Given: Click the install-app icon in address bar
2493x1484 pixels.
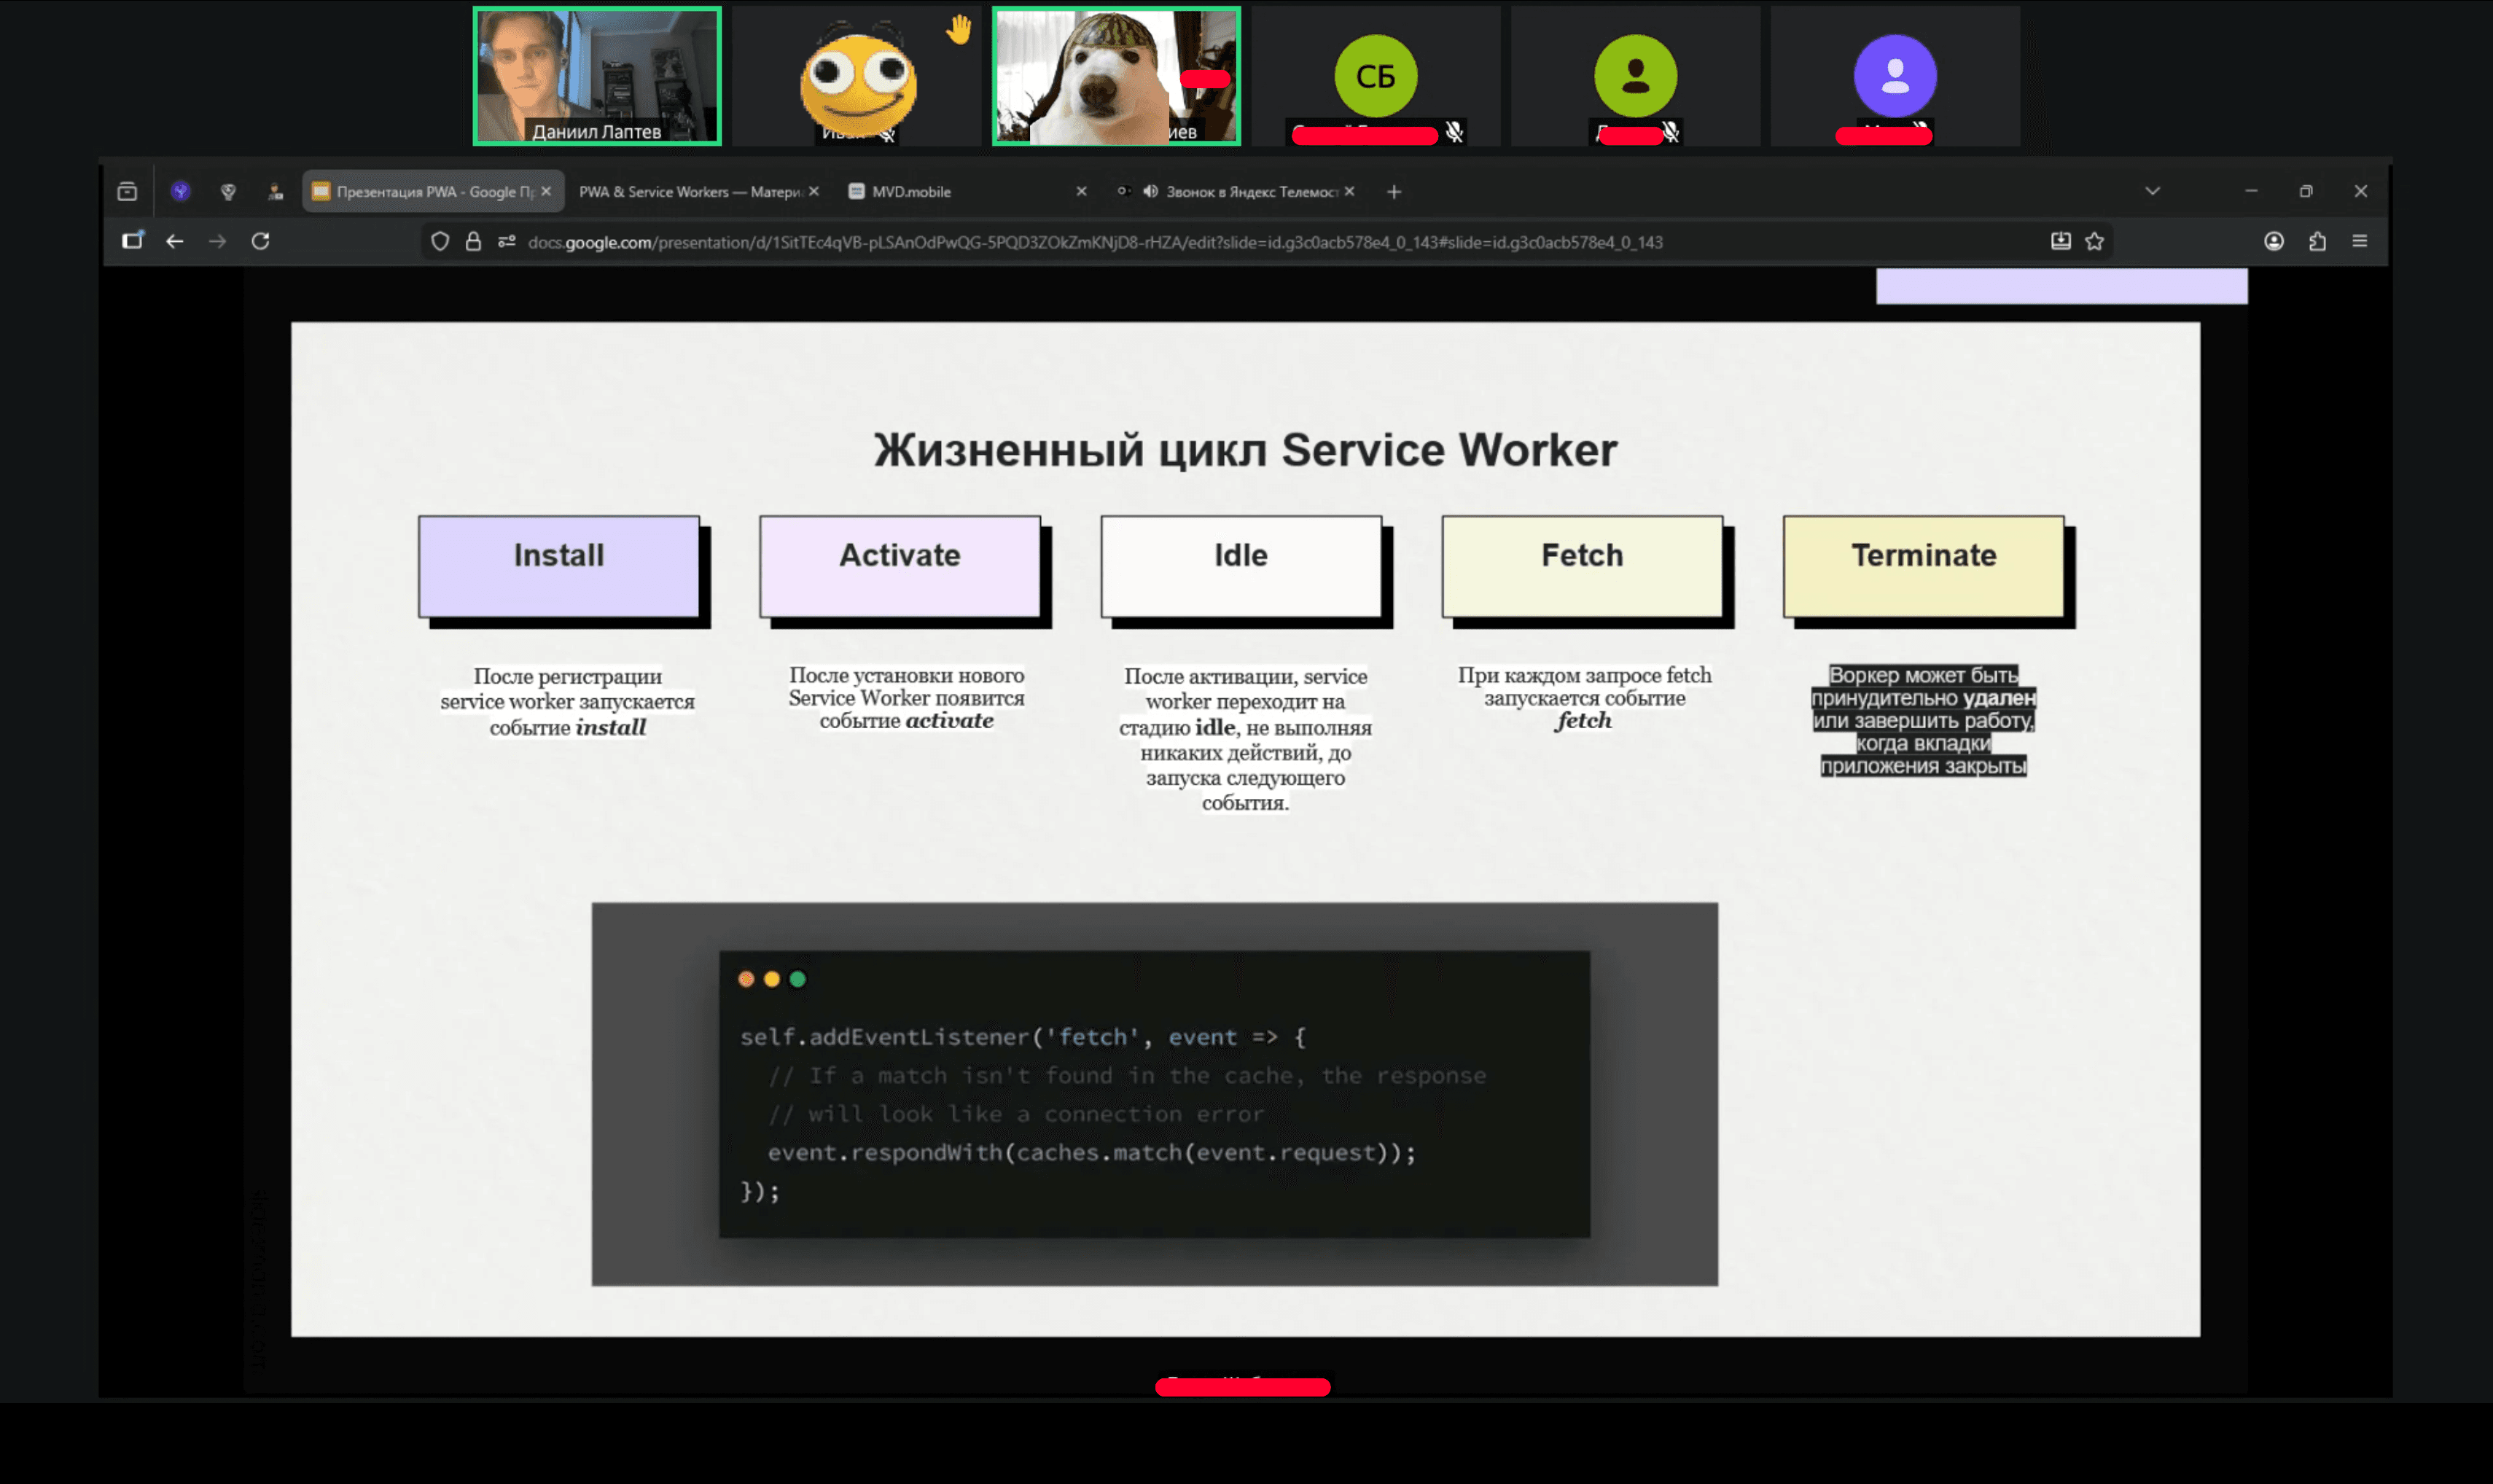Looking at the screenshot, I should pyautogui.click(x=2061, y=241).
